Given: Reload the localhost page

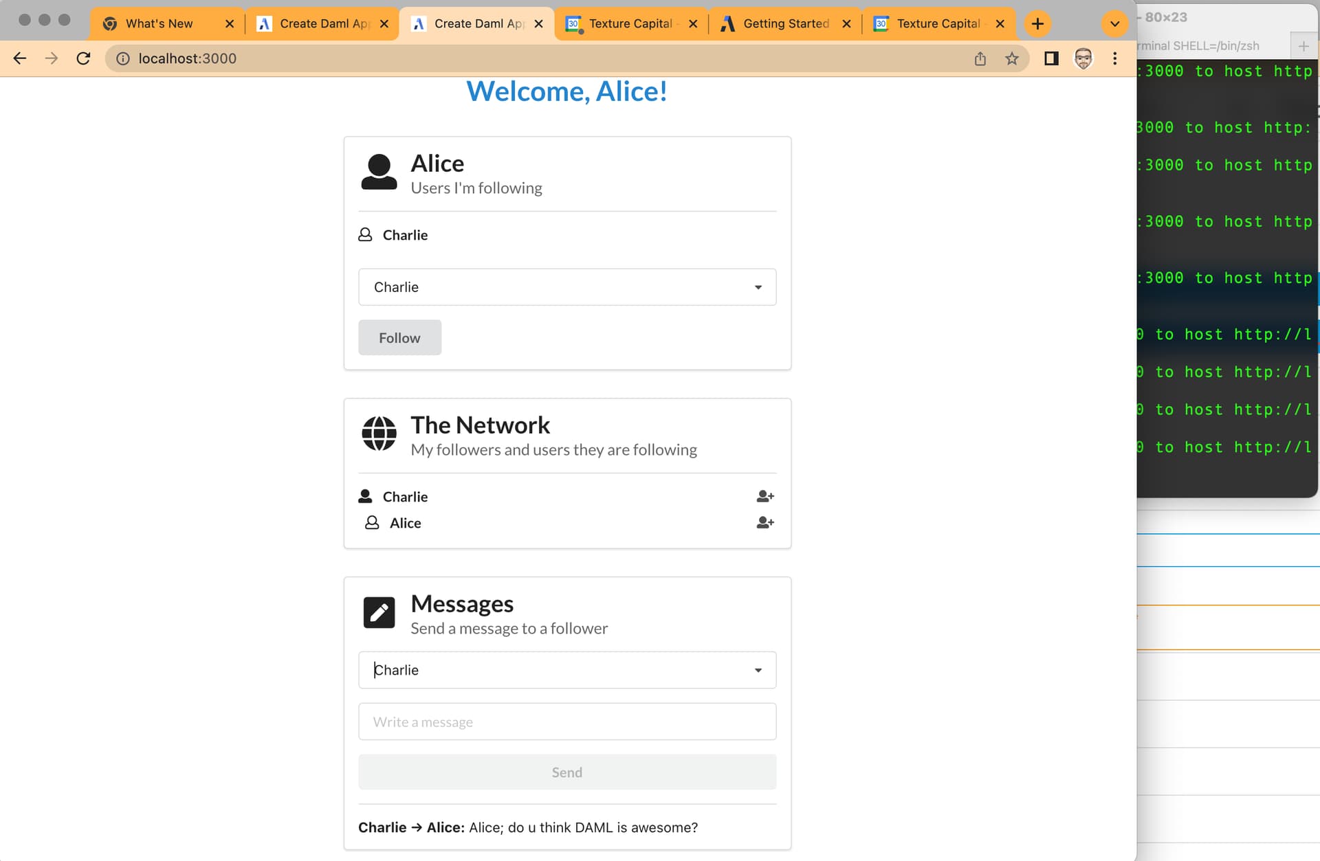Looking at the screenshot, I should click(x=83, y=58).
